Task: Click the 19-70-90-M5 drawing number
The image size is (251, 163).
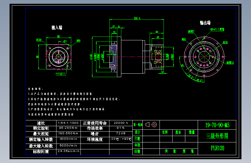Action: pyautogui.click(x=217, y=125)
